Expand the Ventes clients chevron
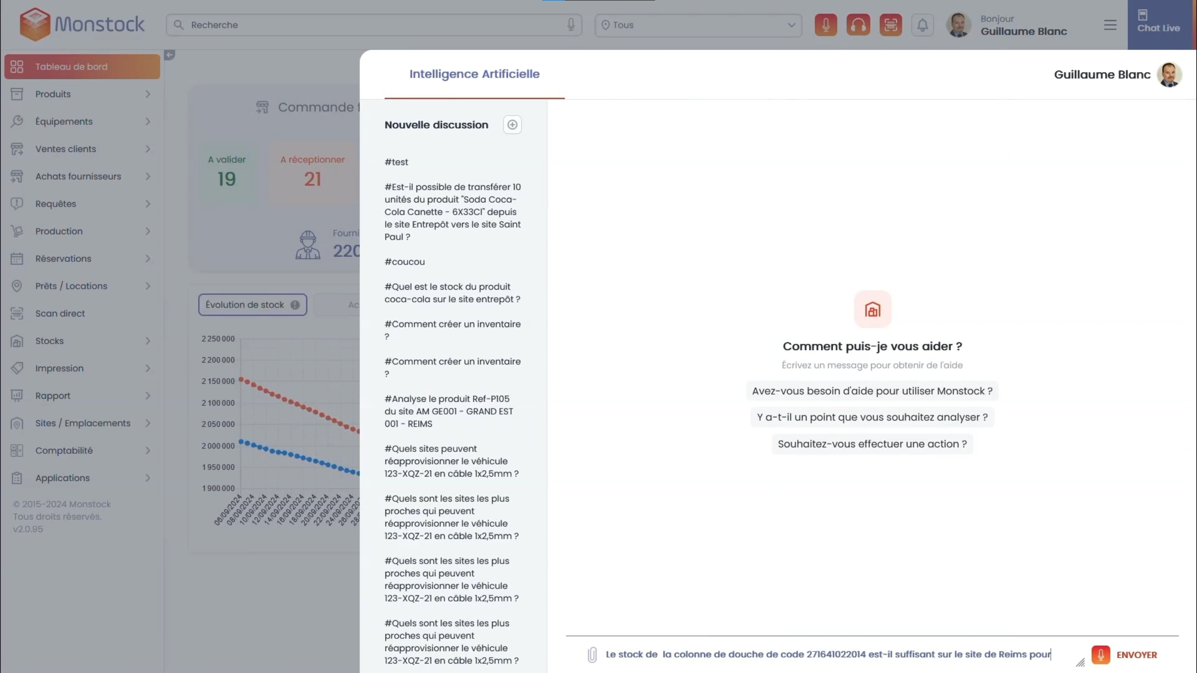 (x=148, y=149)
